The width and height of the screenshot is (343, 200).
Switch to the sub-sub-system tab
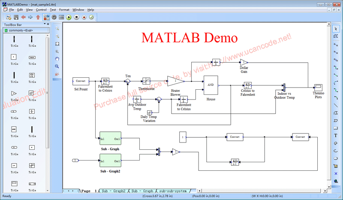173,191
